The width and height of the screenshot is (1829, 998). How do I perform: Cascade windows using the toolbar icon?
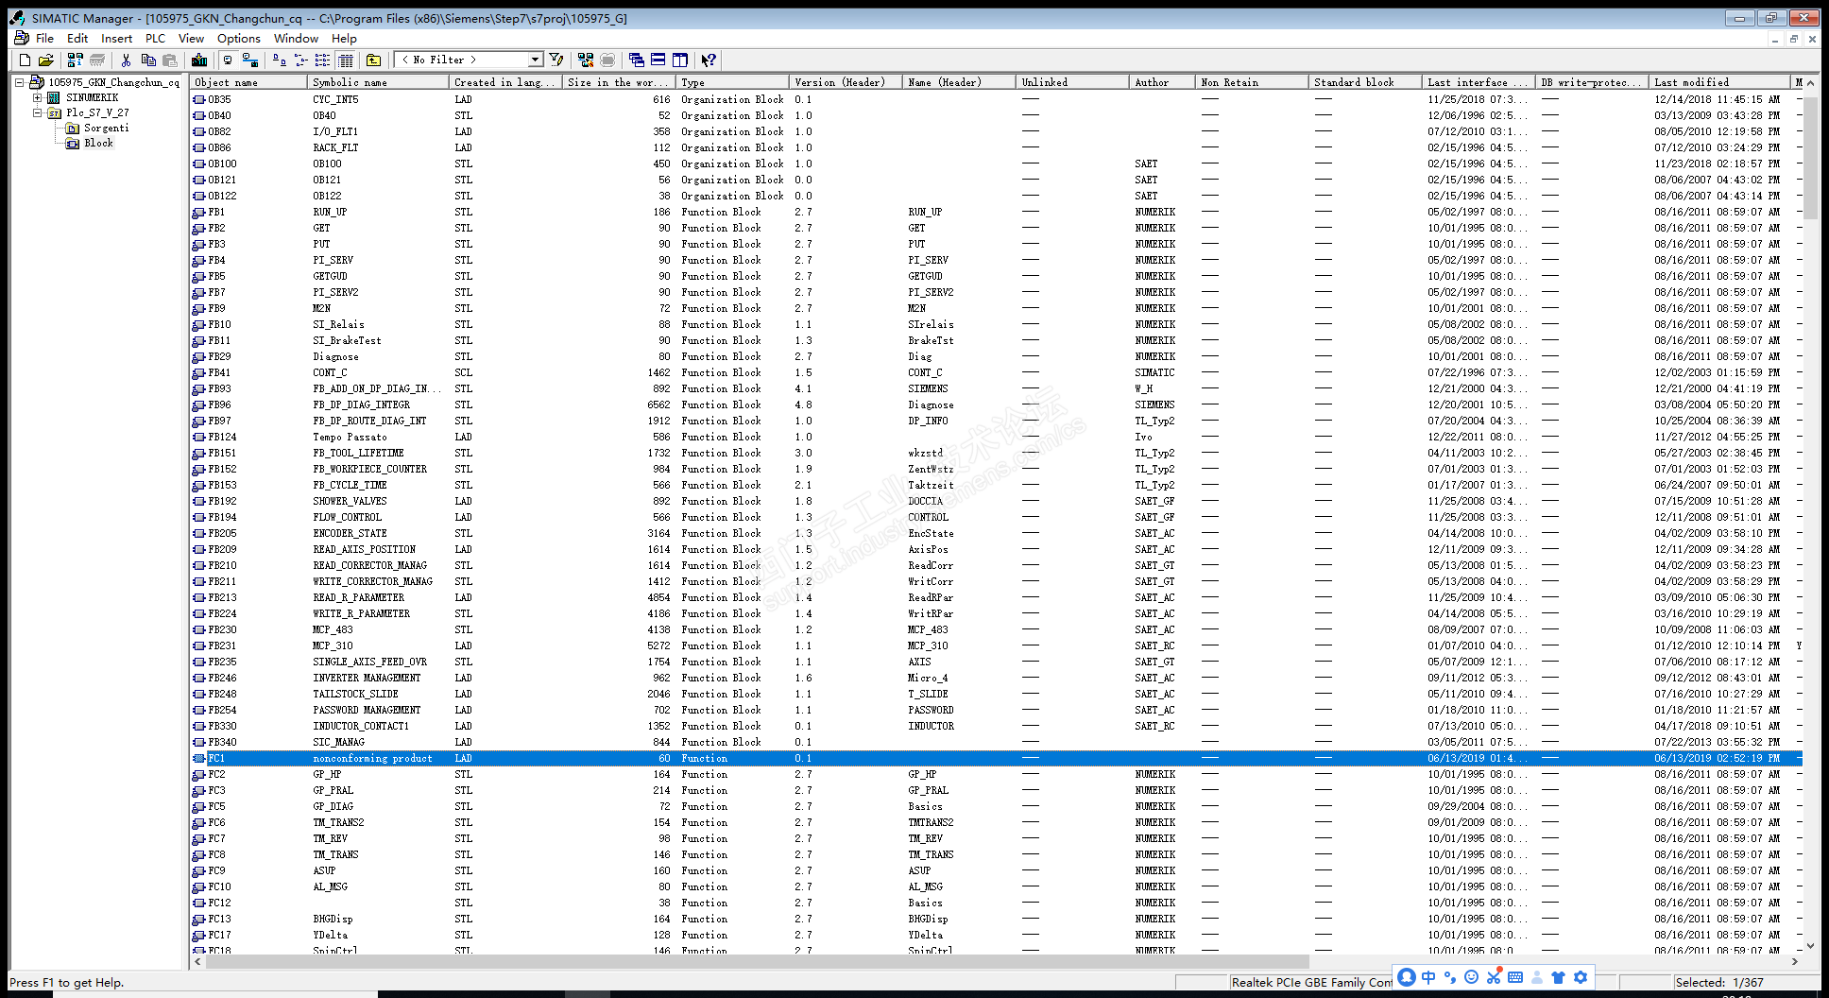coord(637,60)
